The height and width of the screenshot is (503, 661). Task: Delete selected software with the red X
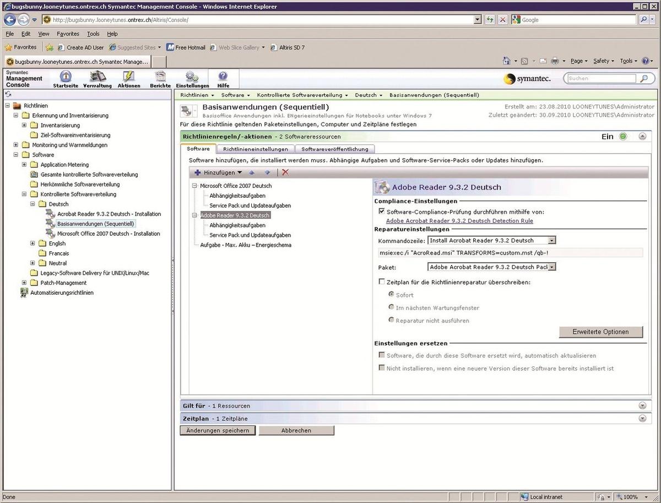[285, 172]
